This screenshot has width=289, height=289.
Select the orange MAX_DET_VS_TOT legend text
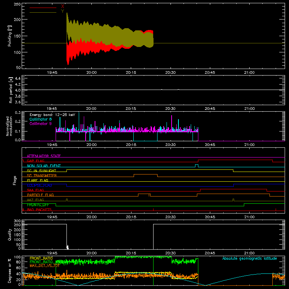(44, 266)
